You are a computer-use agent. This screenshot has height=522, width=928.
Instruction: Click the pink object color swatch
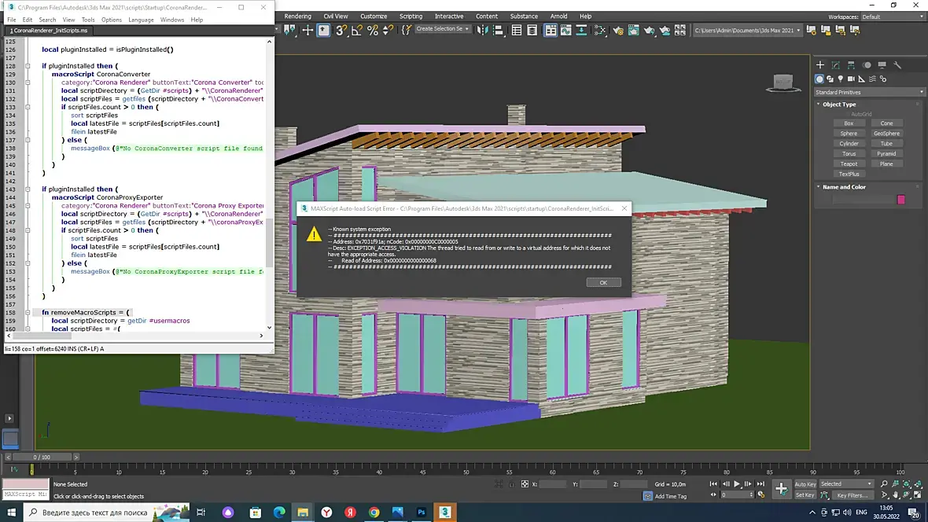[x=901, y=200]
